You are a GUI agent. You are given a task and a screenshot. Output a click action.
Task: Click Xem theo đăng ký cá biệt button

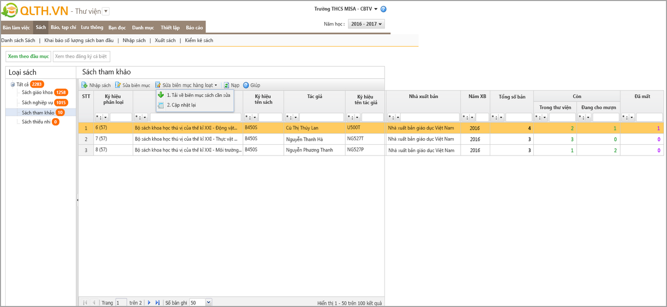[x=81, y=56]
